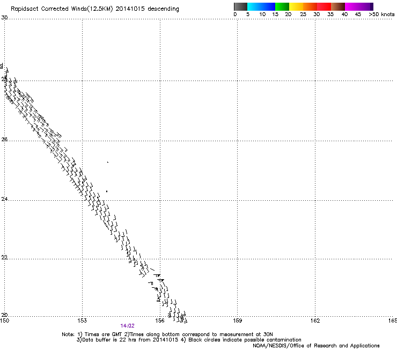Click the longitude label 156
Viewport: 397px width, 349px height.
[x=160, y=321]
